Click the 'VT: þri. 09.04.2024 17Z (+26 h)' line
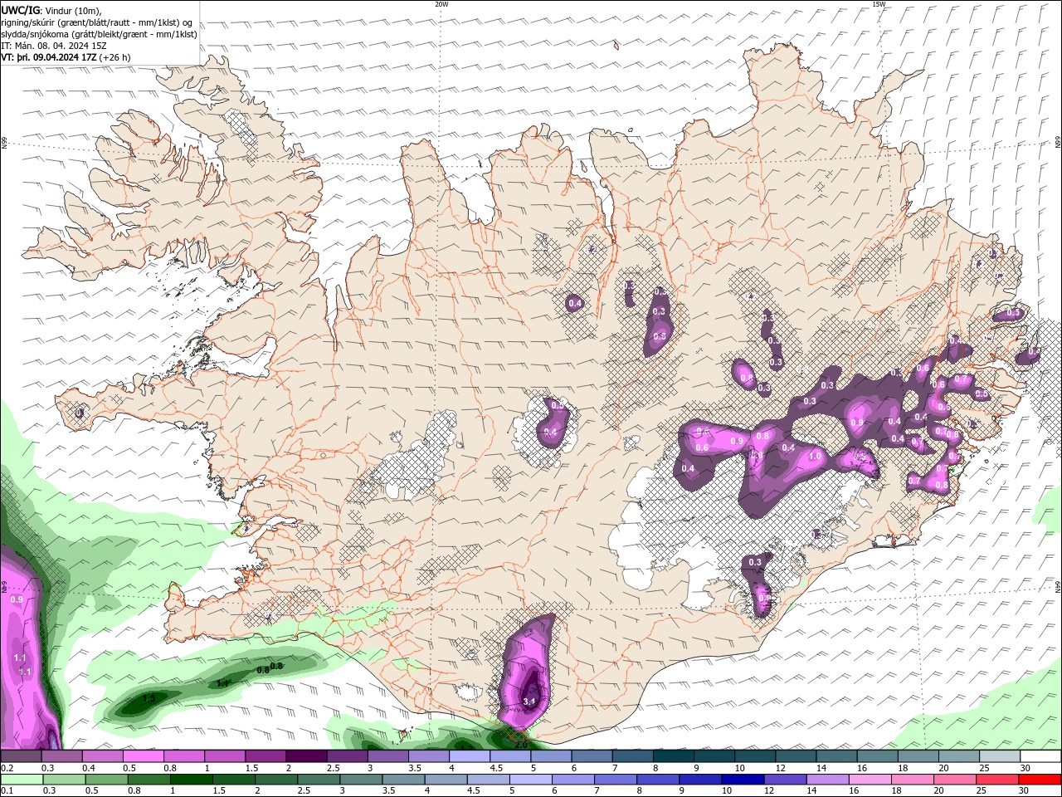Screen dimensions: 1062x797 [66, 57]
